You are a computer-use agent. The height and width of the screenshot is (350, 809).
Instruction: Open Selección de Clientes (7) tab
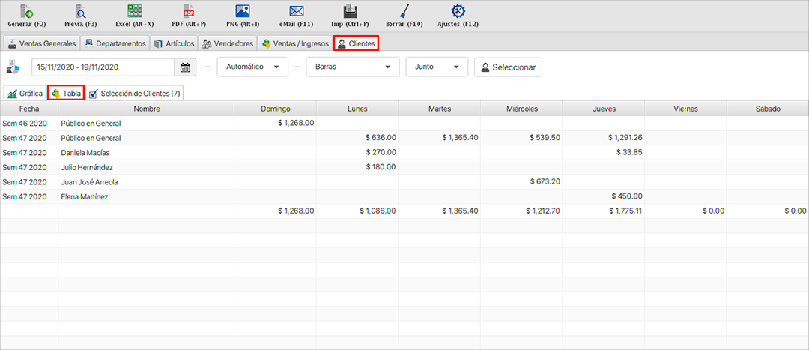(134, 94)
